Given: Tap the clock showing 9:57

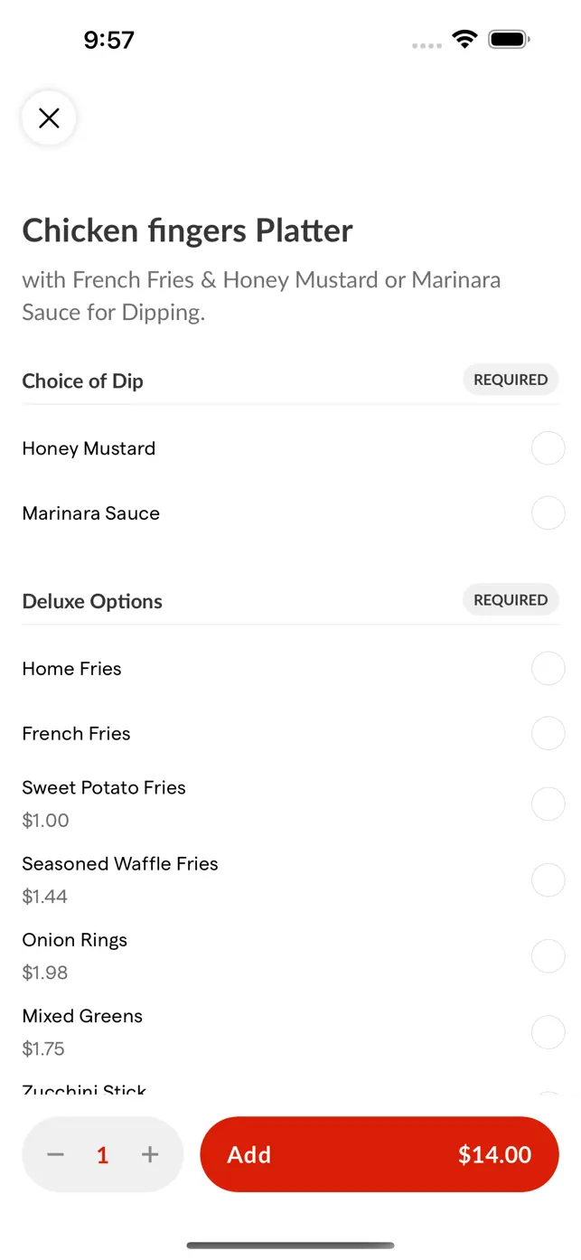Looking at the screenshot, I should 109,39.
